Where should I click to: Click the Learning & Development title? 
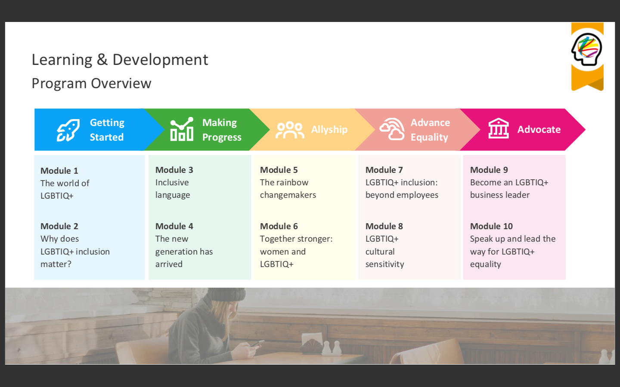[x=120, y=60]
